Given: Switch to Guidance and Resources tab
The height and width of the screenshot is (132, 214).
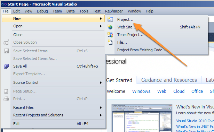Looking at the screenshot, I should coord(169,80).
